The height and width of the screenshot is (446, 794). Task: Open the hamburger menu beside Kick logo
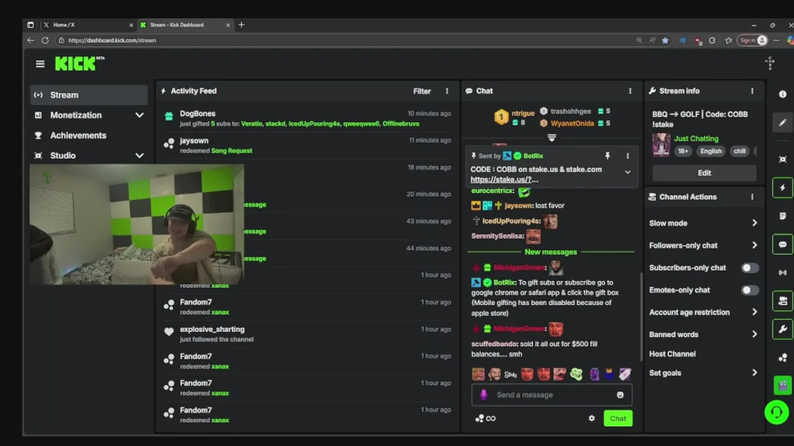click(x=40, y=64)
